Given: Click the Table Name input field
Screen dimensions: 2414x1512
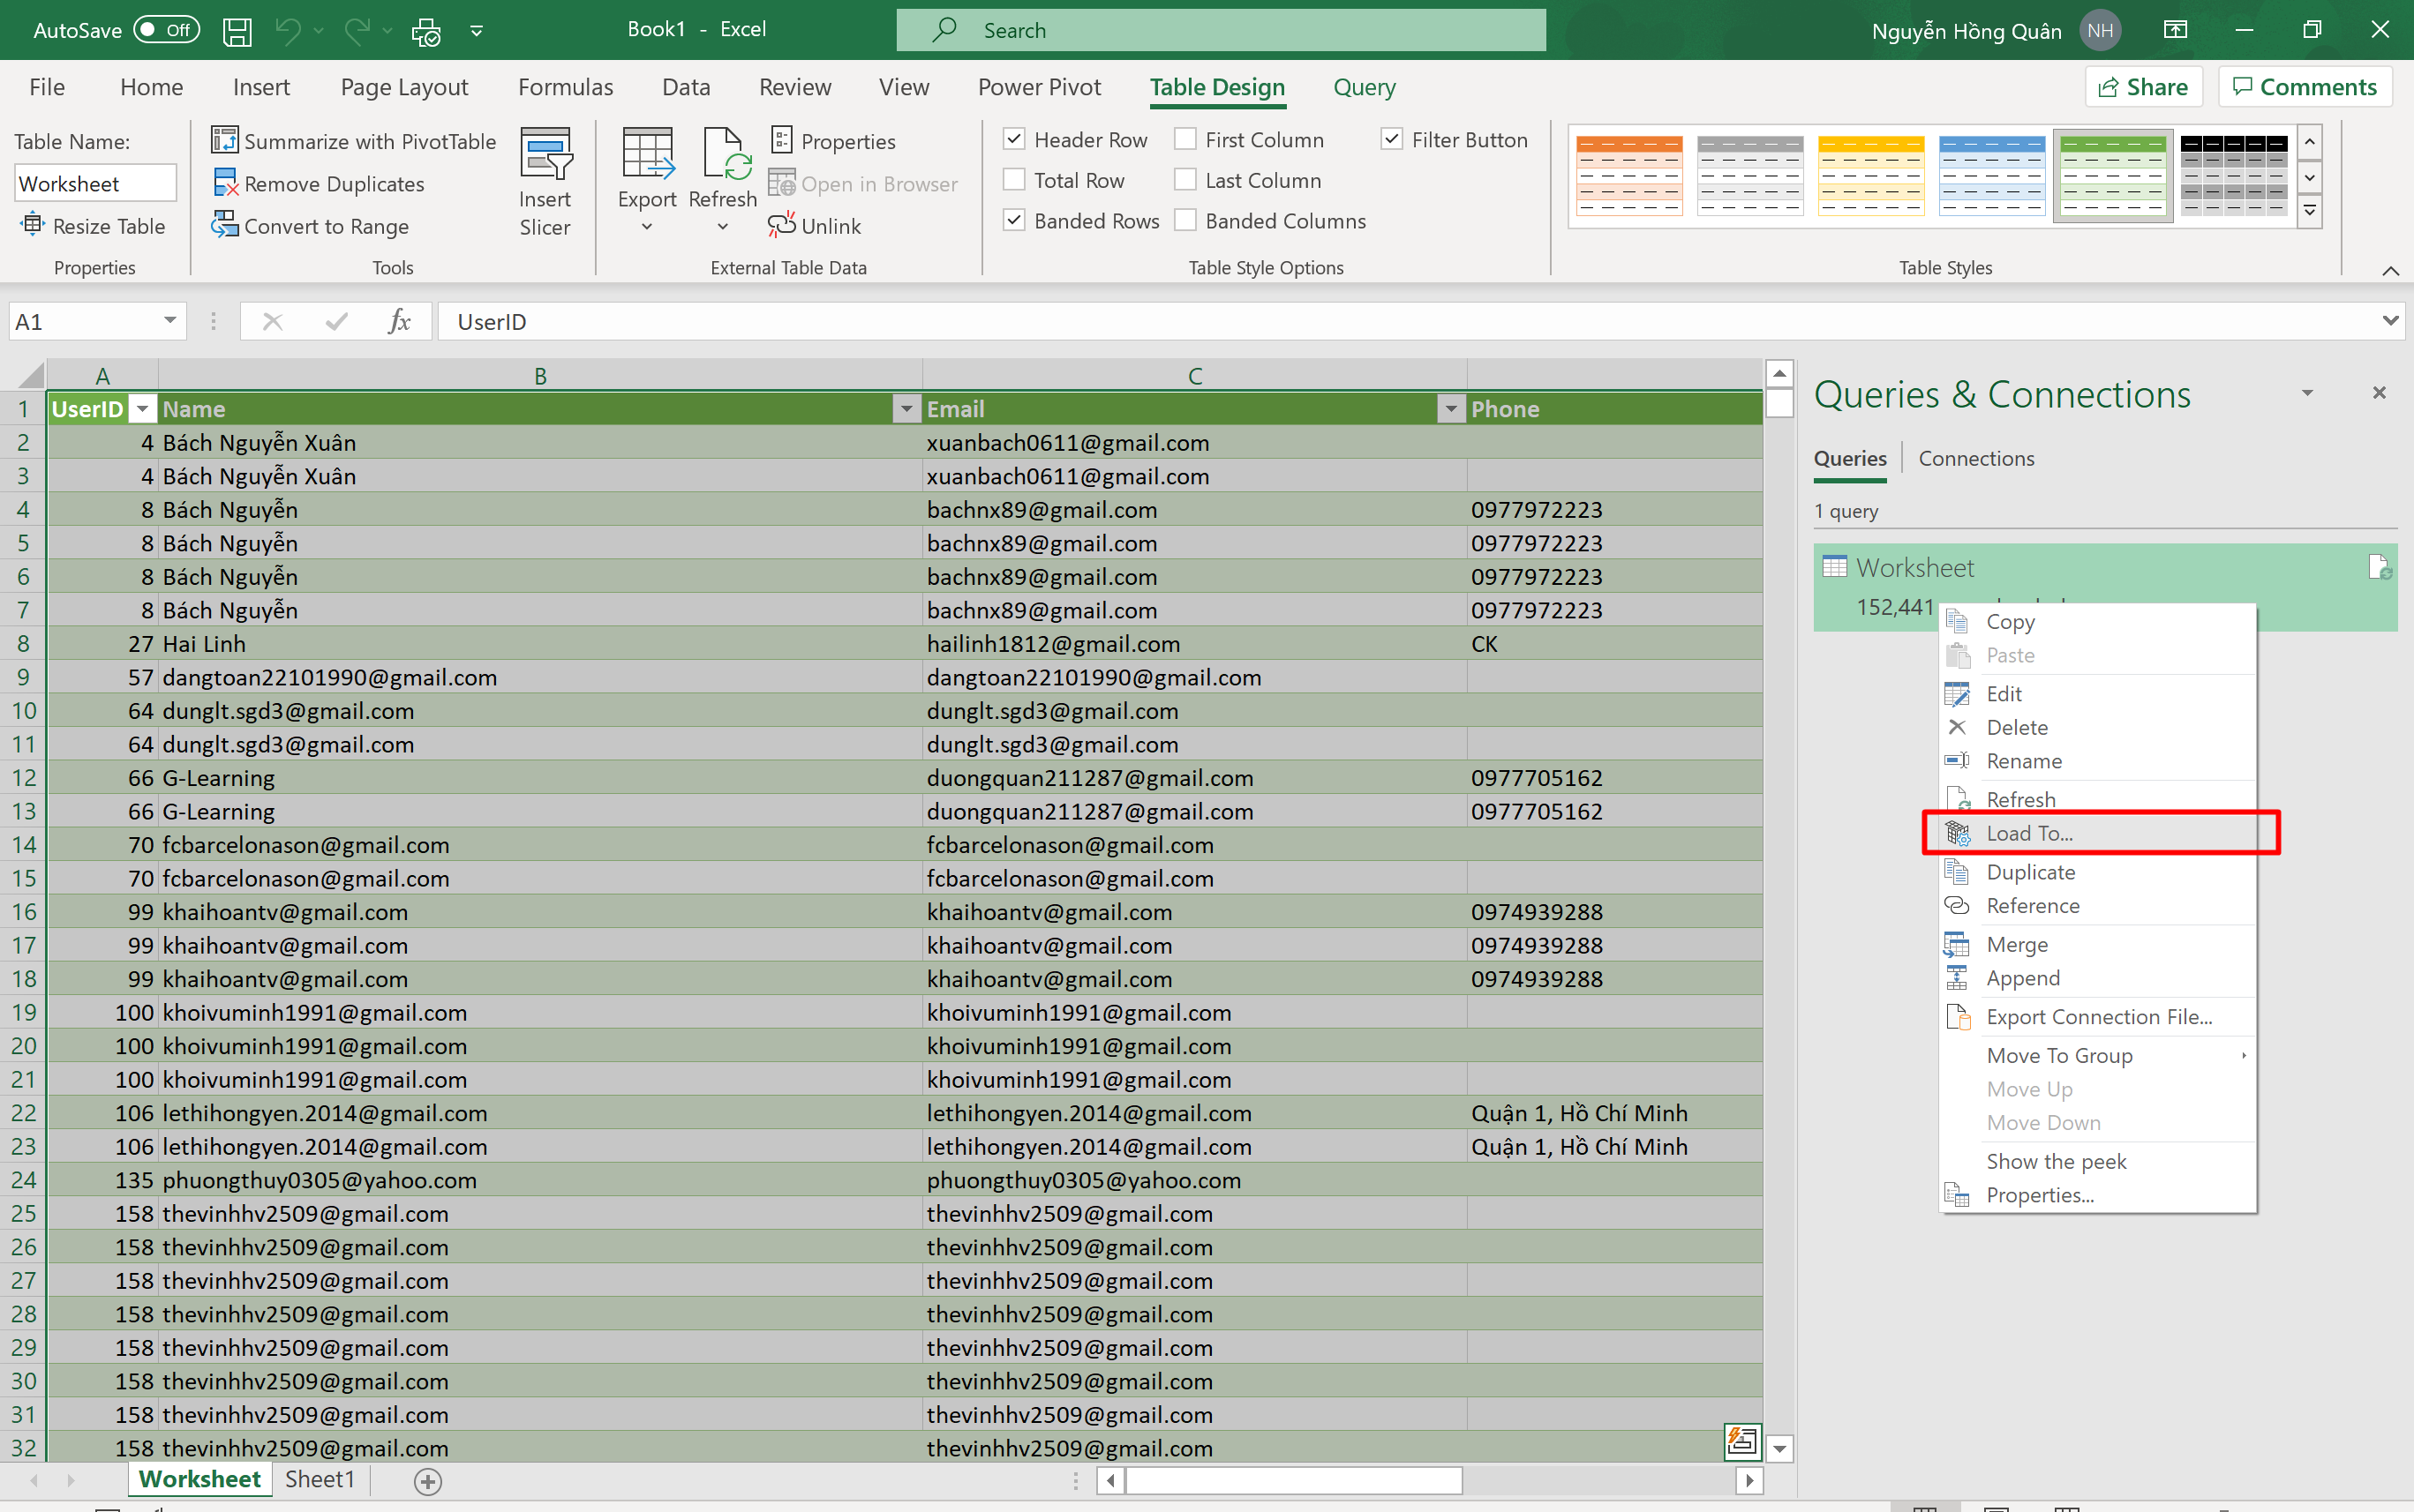Looking at the screenshot, I should pyautogui.click(x=95, y=184).
